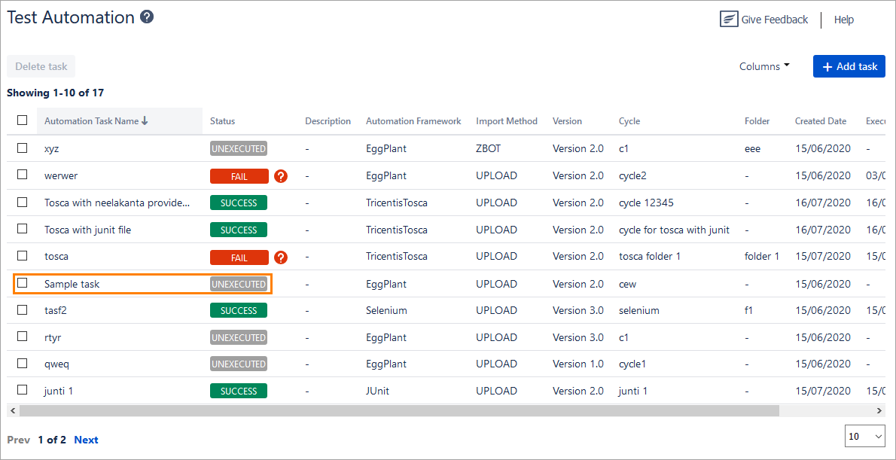Screen dimensions: 896x460
Task: Tick the checkbox for Sample task
Action: [x=23, y=283]
